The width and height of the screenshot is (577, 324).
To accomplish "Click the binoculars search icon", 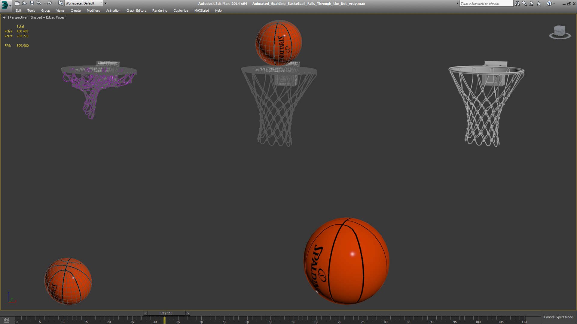I will pyautogui.click(x=517, y=3).
